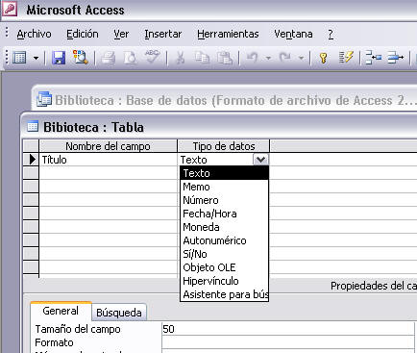Click the Delete Rows toolbar icon
The width and height of the screenshot is (417, 353).
coord(395,58)
